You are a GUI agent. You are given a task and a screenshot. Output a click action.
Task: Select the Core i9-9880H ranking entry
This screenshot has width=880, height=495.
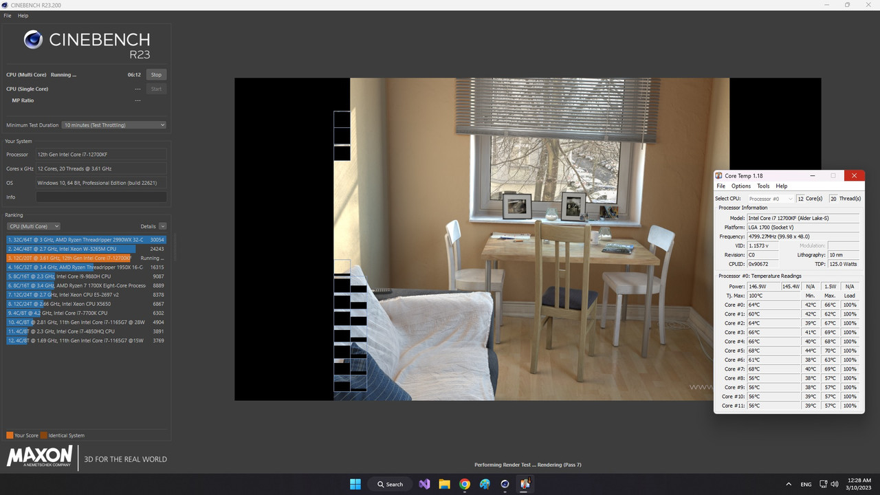point(87,276)
